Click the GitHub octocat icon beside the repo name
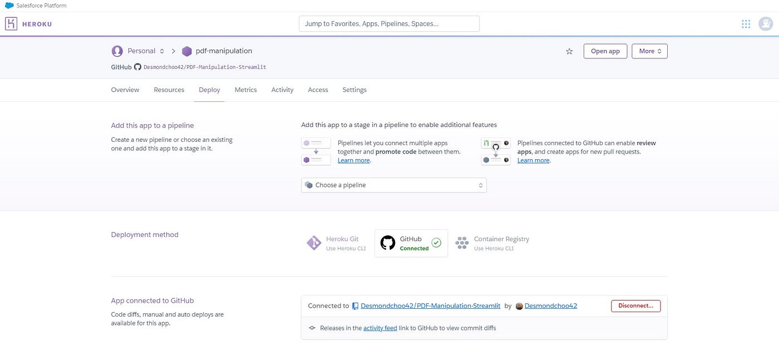Viewport: 779px width, 355px height. coord(138,67)
